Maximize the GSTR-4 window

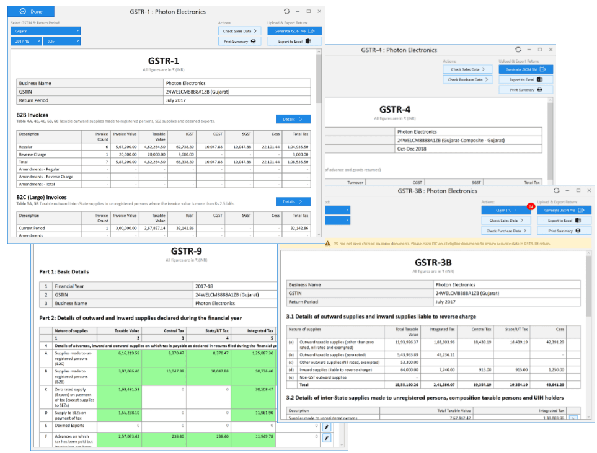point(540,50)
